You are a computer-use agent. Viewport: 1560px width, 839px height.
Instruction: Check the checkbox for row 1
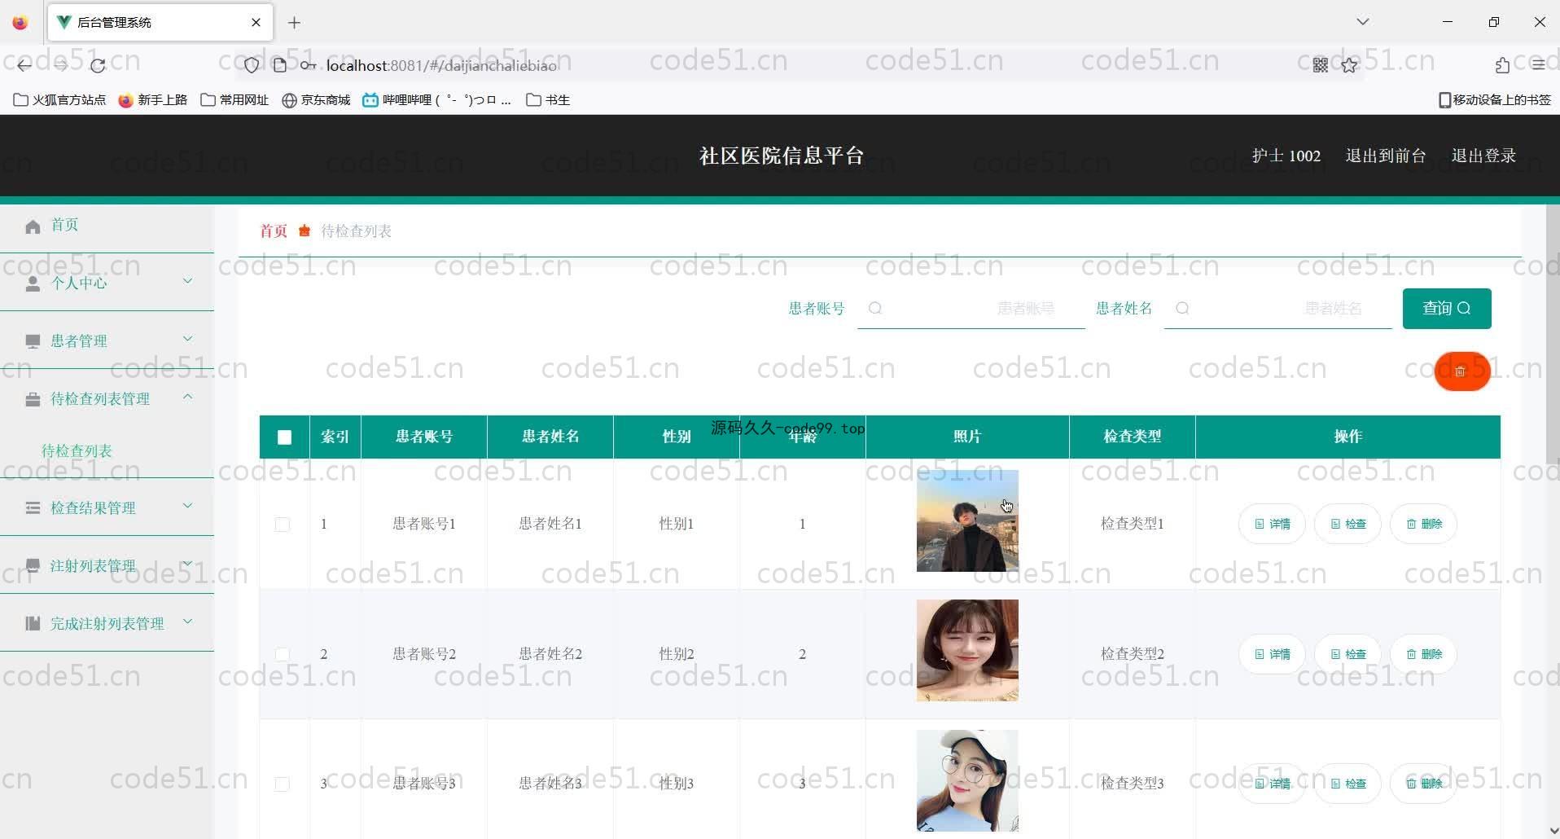(283, 525)
